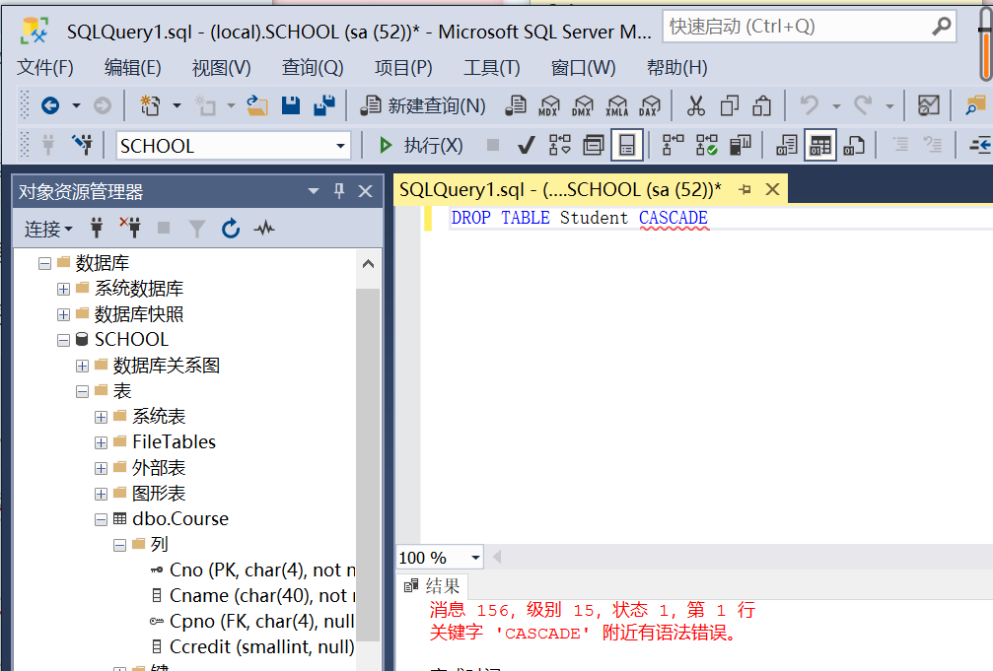The width and height of the screenshot is (993, 671).
Task: Close the 对象资源管理器 panel
Action: 366,191
